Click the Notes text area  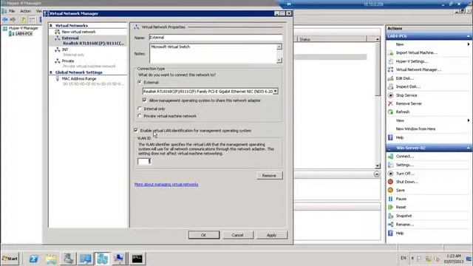pyautogui.click(x=213, y=53)
